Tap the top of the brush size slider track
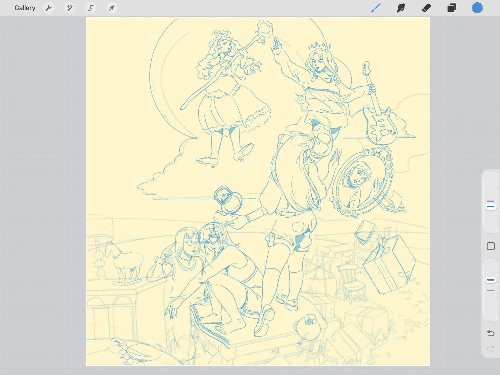 (491, 176)
